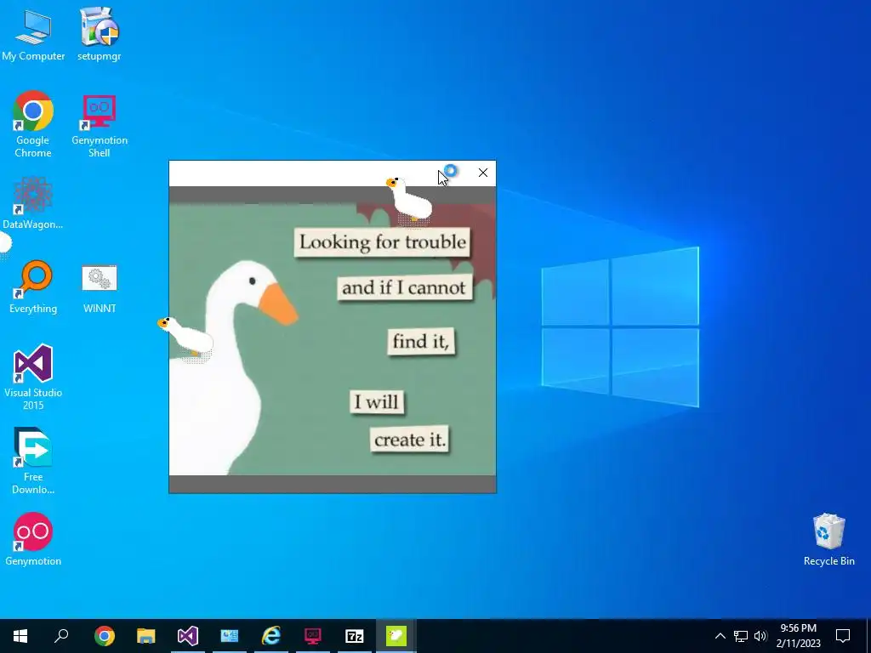The width and height of the screenshot is (871, 653).
Task: Open taskbar search magnifier
Action: (x=61, y=636)
